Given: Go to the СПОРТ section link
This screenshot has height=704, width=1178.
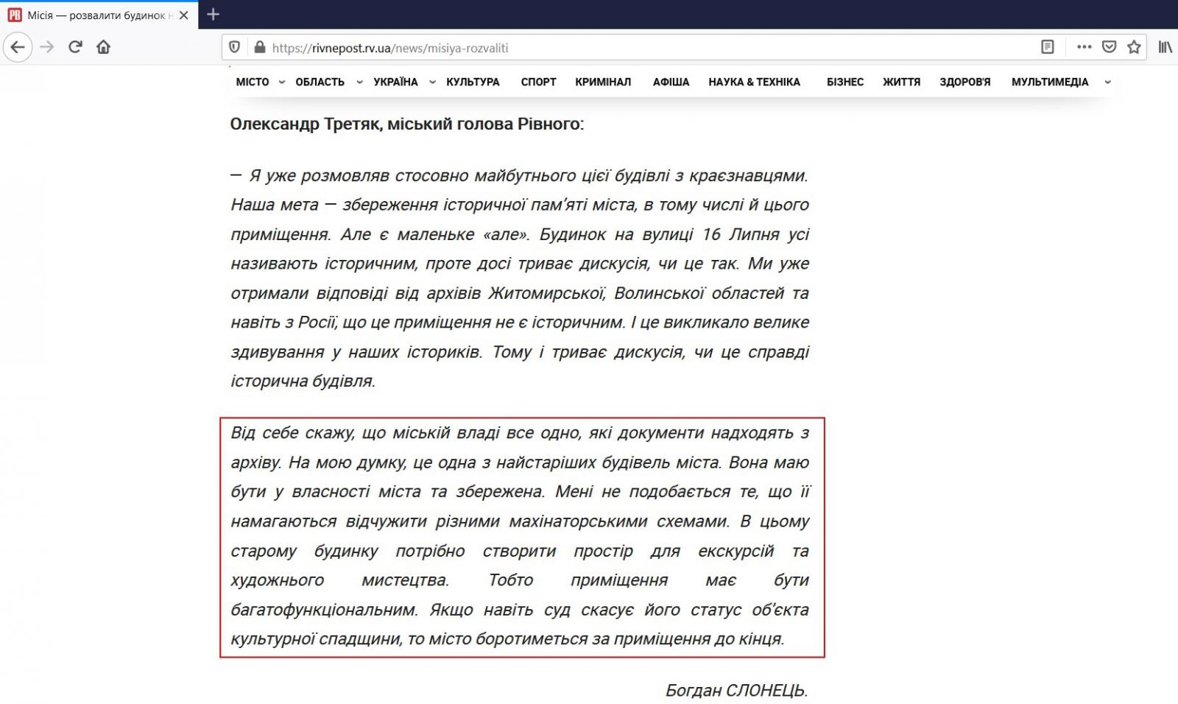Looking at the screenshot, I should tap(538, 82).
